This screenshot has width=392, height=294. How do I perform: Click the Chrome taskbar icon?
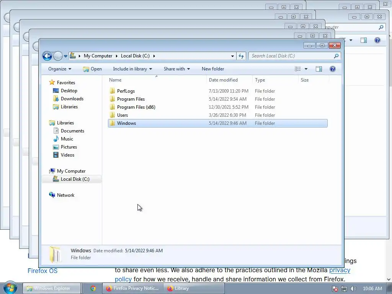click(93, 288)
